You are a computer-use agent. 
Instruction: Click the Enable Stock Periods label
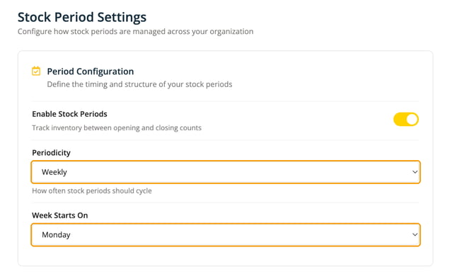click(x=69, y=114)
